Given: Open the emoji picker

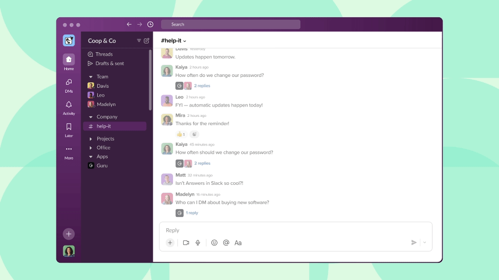Looking at the screenshot, I should click(214, 243).
